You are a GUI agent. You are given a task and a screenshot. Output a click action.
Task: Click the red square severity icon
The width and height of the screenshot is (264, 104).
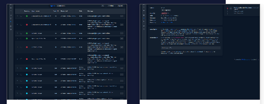tap(27, 59)
